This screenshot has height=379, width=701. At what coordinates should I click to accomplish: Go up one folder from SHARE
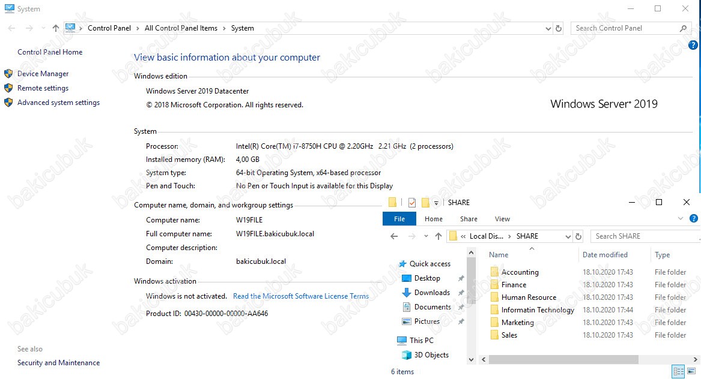coord(438,236)
